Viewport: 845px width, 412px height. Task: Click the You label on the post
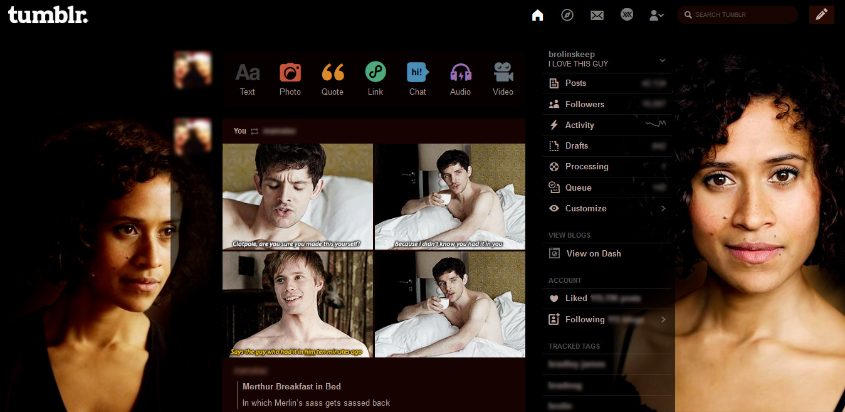[x=240, y=131]
